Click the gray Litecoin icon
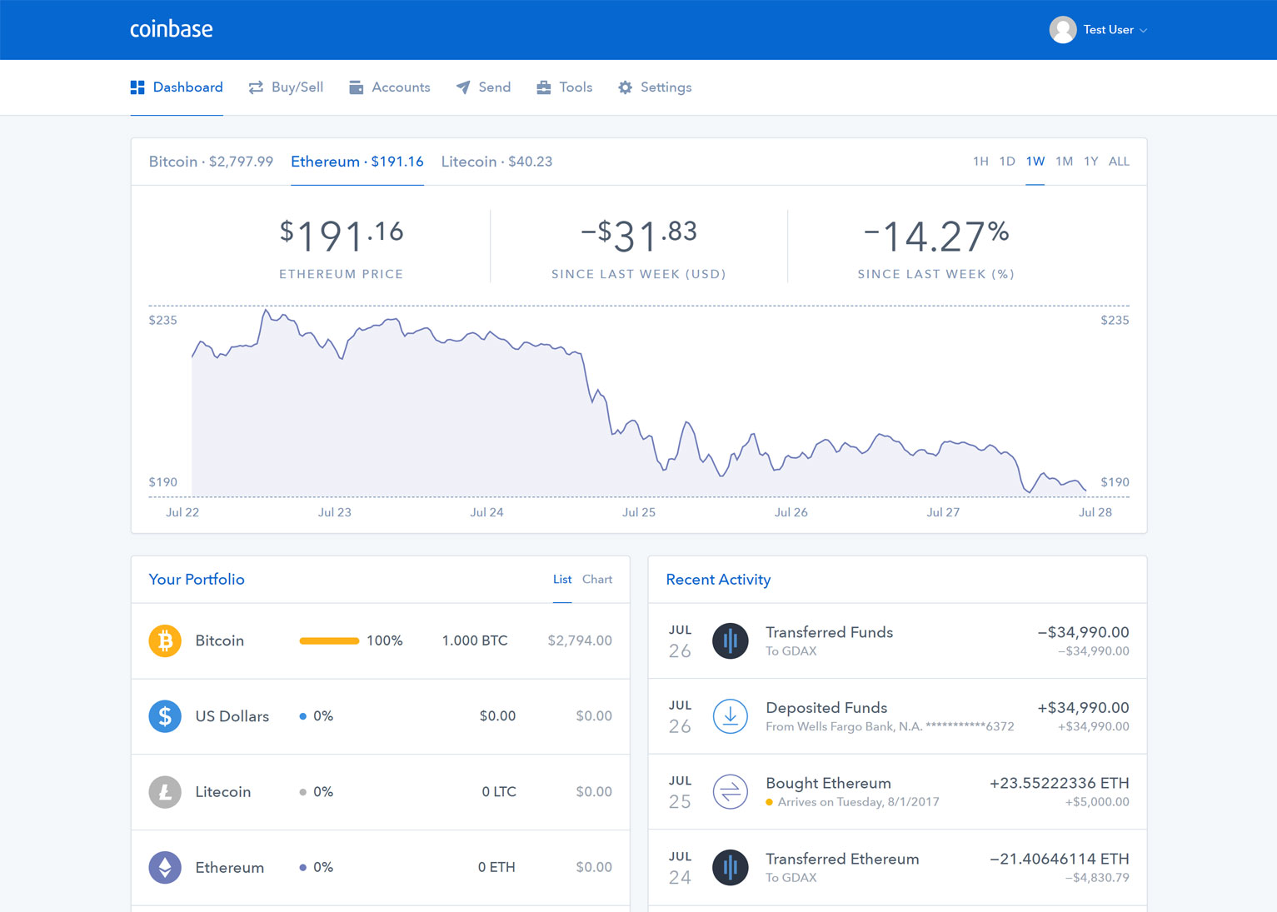Screen dimensions: 1277x912 point(165,792)
